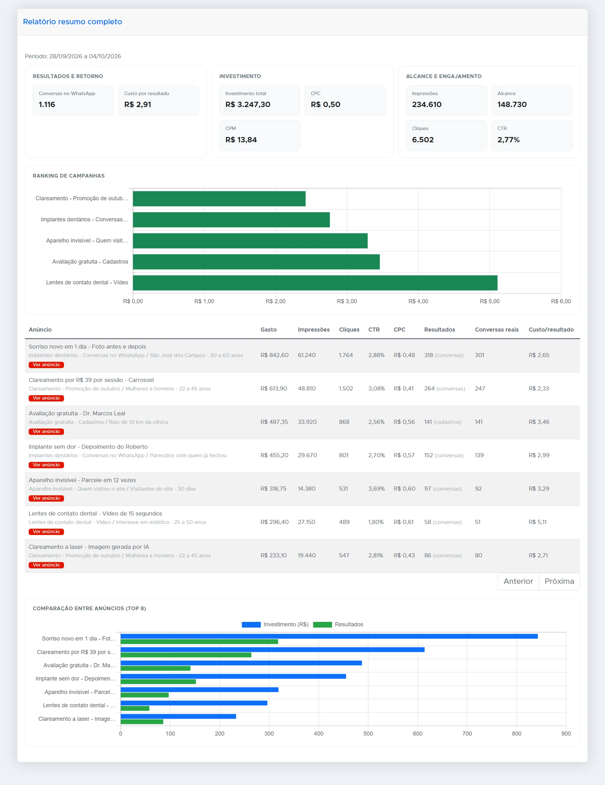Click the CPC column header
Screen dimensions: 605x785
click(400, 330)
